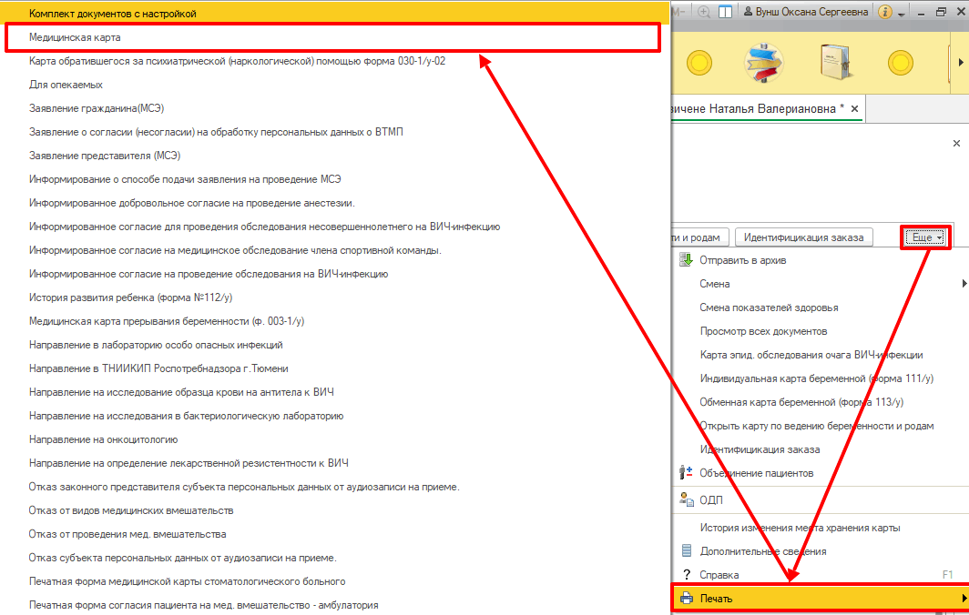The width and height of the screenshot is (969, 615).
Task: Click the ОДП menu icon
Action: click(x=687, y=499)
